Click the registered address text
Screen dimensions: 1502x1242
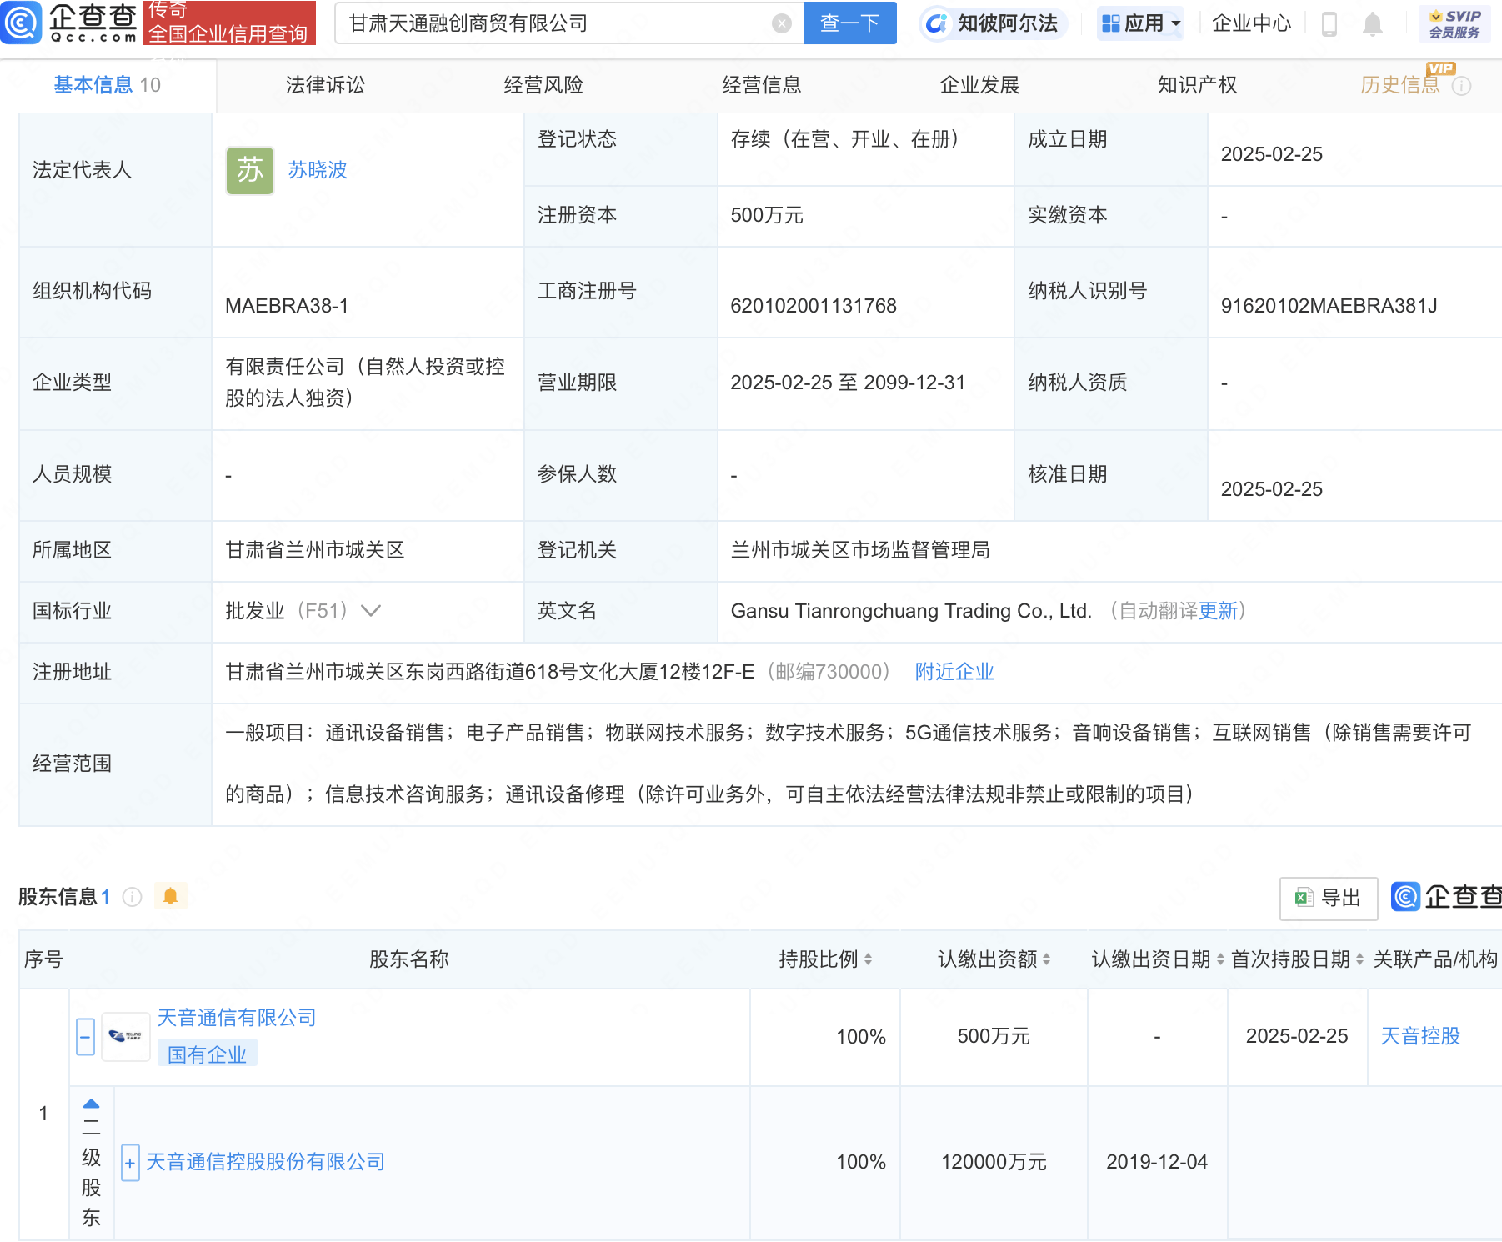pos(489,672)
